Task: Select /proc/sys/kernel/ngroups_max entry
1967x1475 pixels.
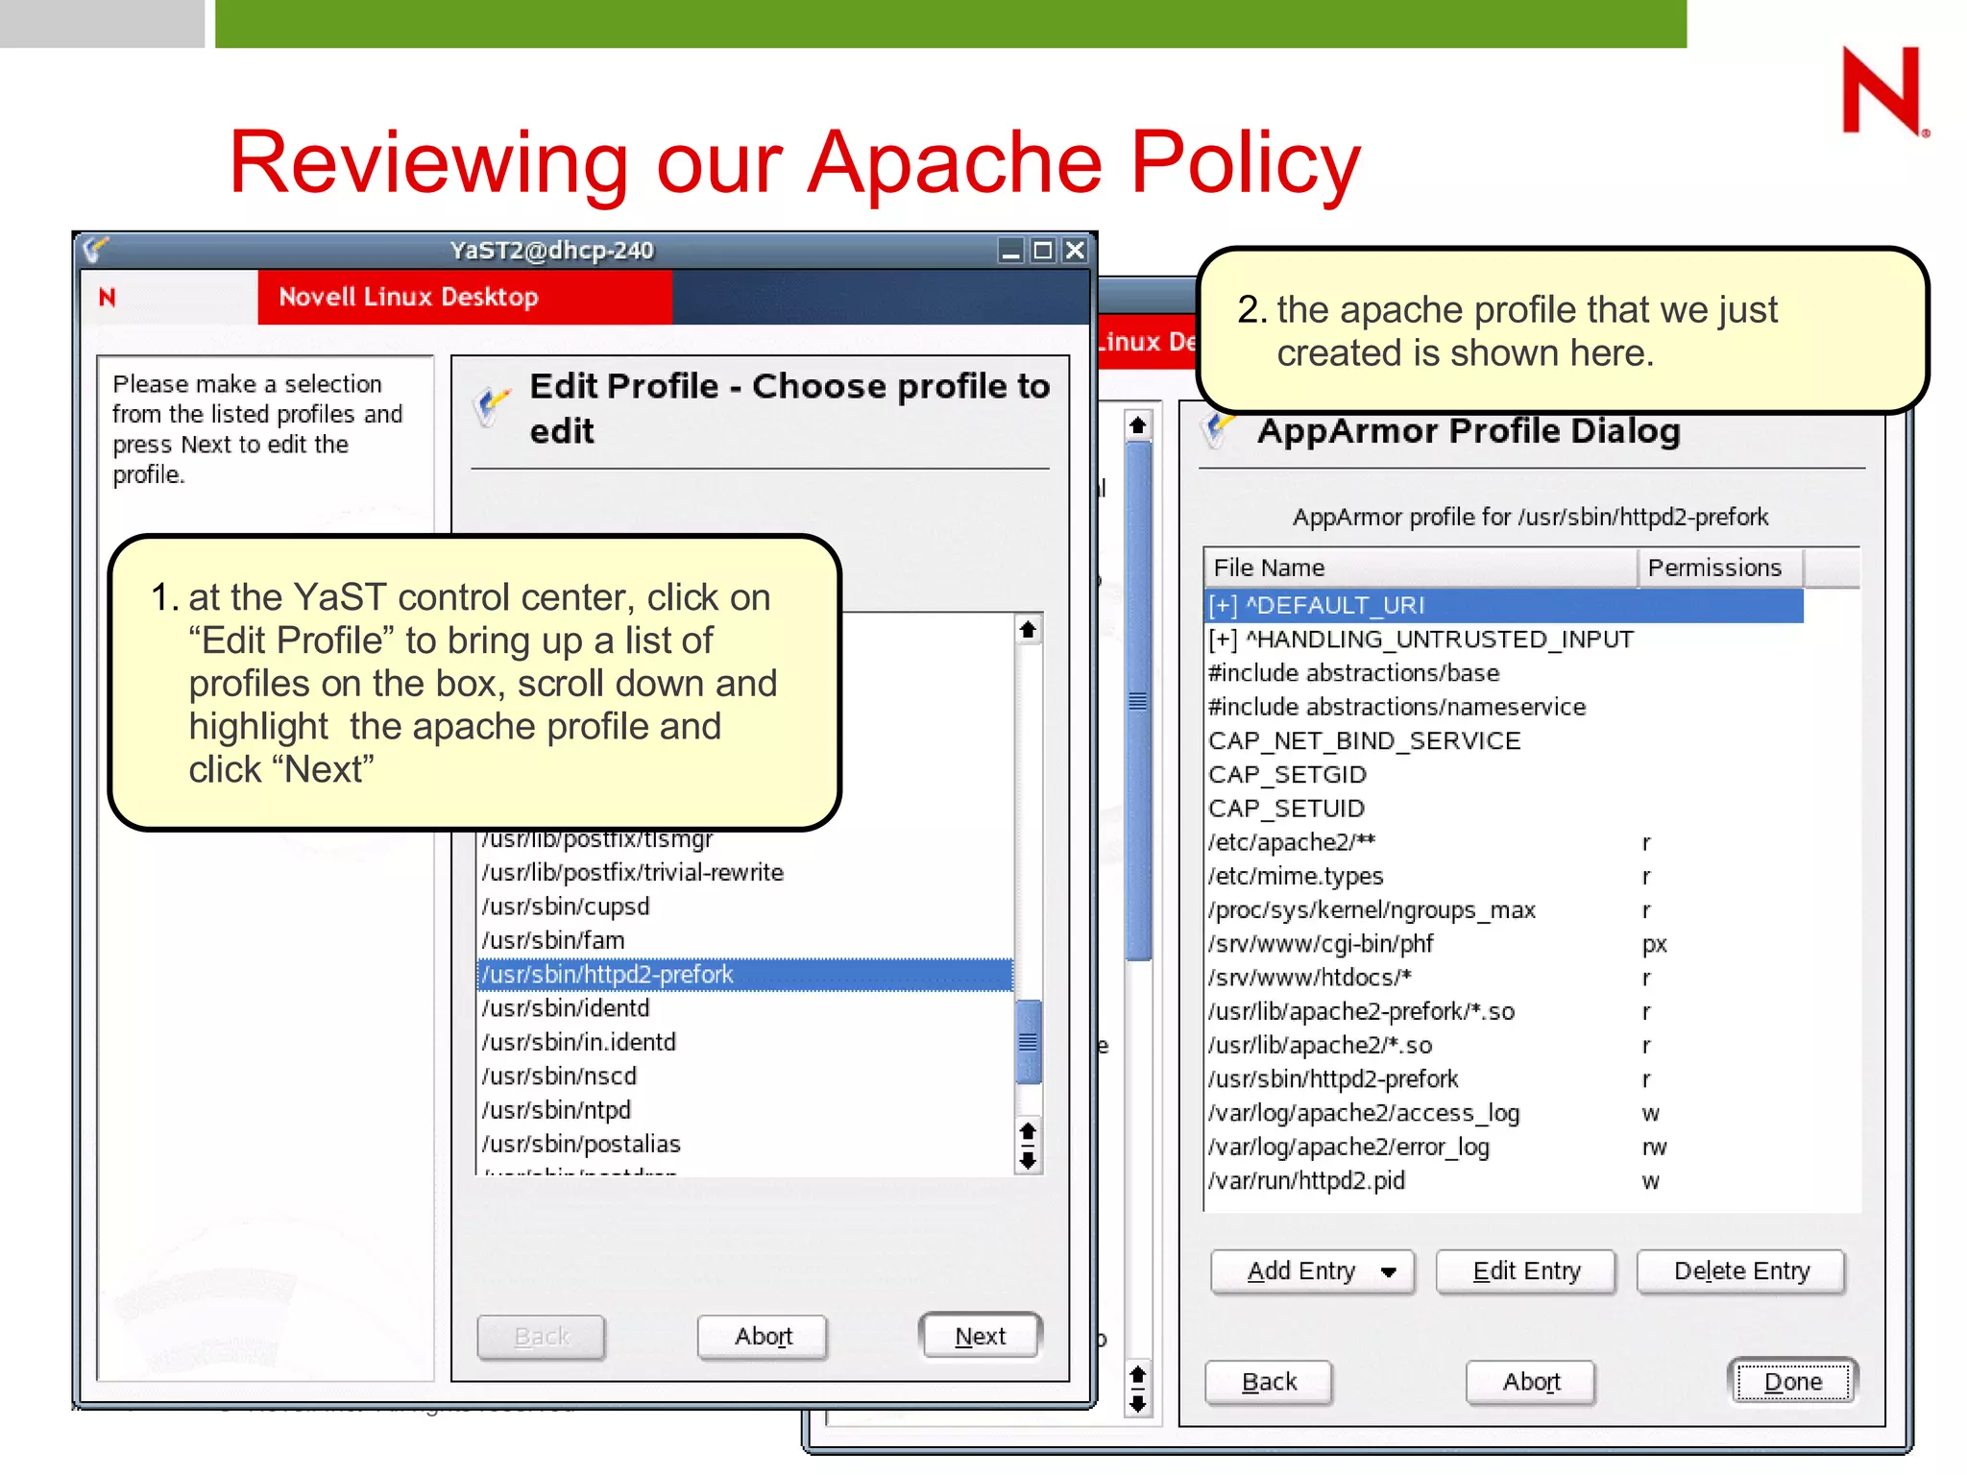Action: (1504, 910)
